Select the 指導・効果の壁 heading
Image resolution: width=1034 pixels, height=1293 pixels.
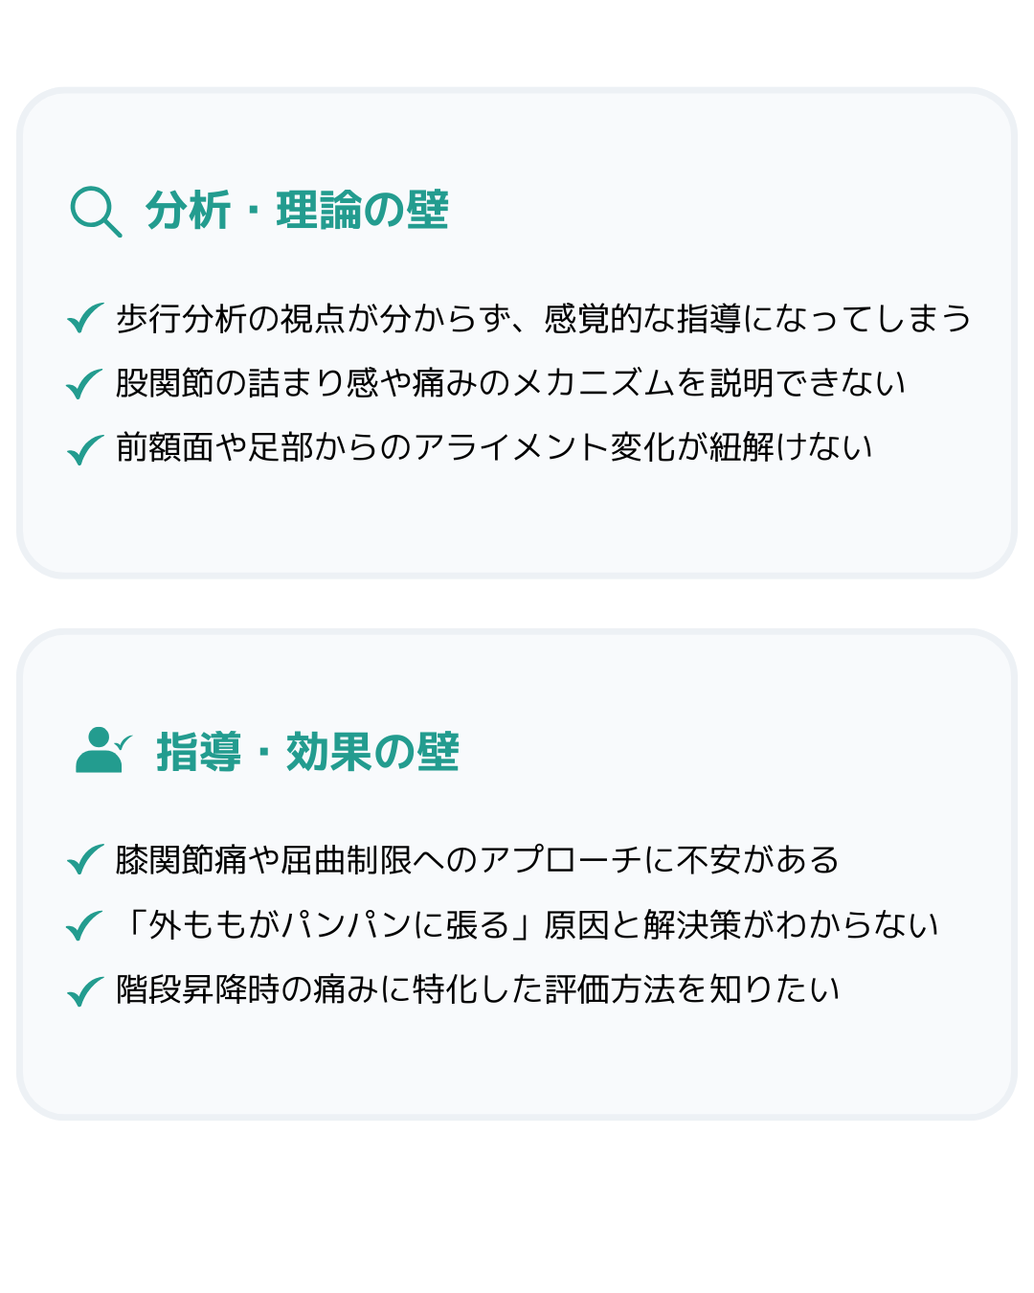click(x=308, y=752)
